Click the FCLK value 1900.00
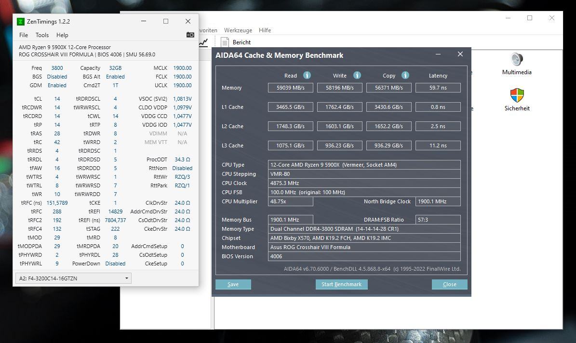 (x=183, y=77)
